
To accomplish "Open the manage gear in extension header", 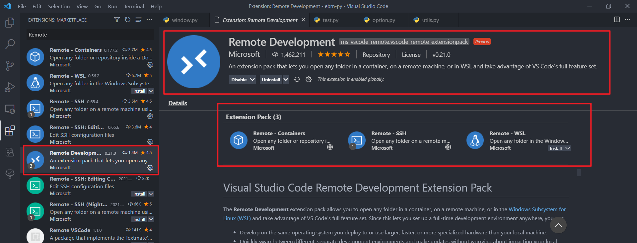I will pyautogui.click(x=309, y=79).
